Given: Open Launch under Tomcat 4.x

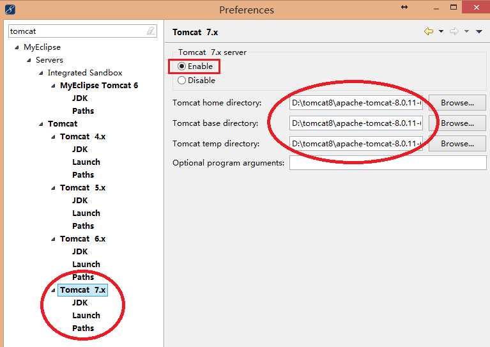Looking at the screenshot, I should click(86, 162).
